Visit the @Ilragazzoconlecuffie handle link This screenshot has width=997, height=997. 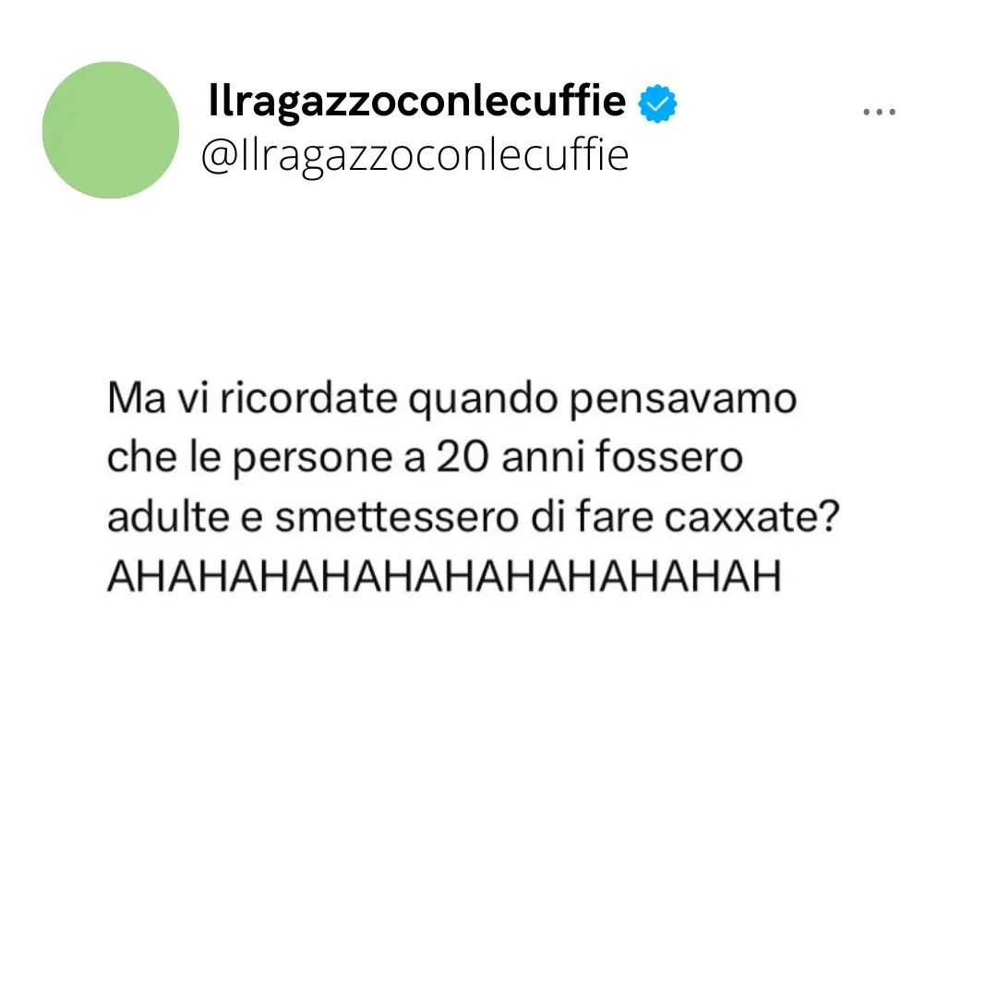click(415, 155)
